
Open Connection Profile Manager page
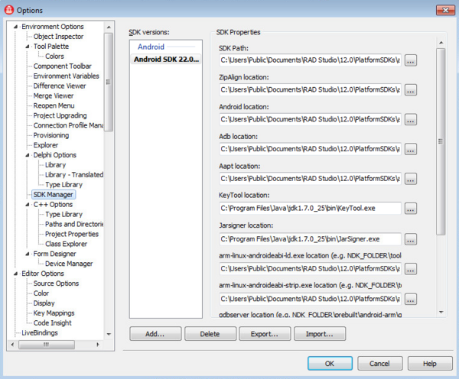click(x=68, y=125)
